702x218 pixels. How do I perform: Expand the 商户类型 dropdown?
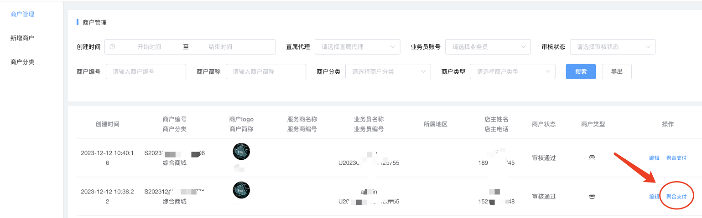click(x=512, y=71)
